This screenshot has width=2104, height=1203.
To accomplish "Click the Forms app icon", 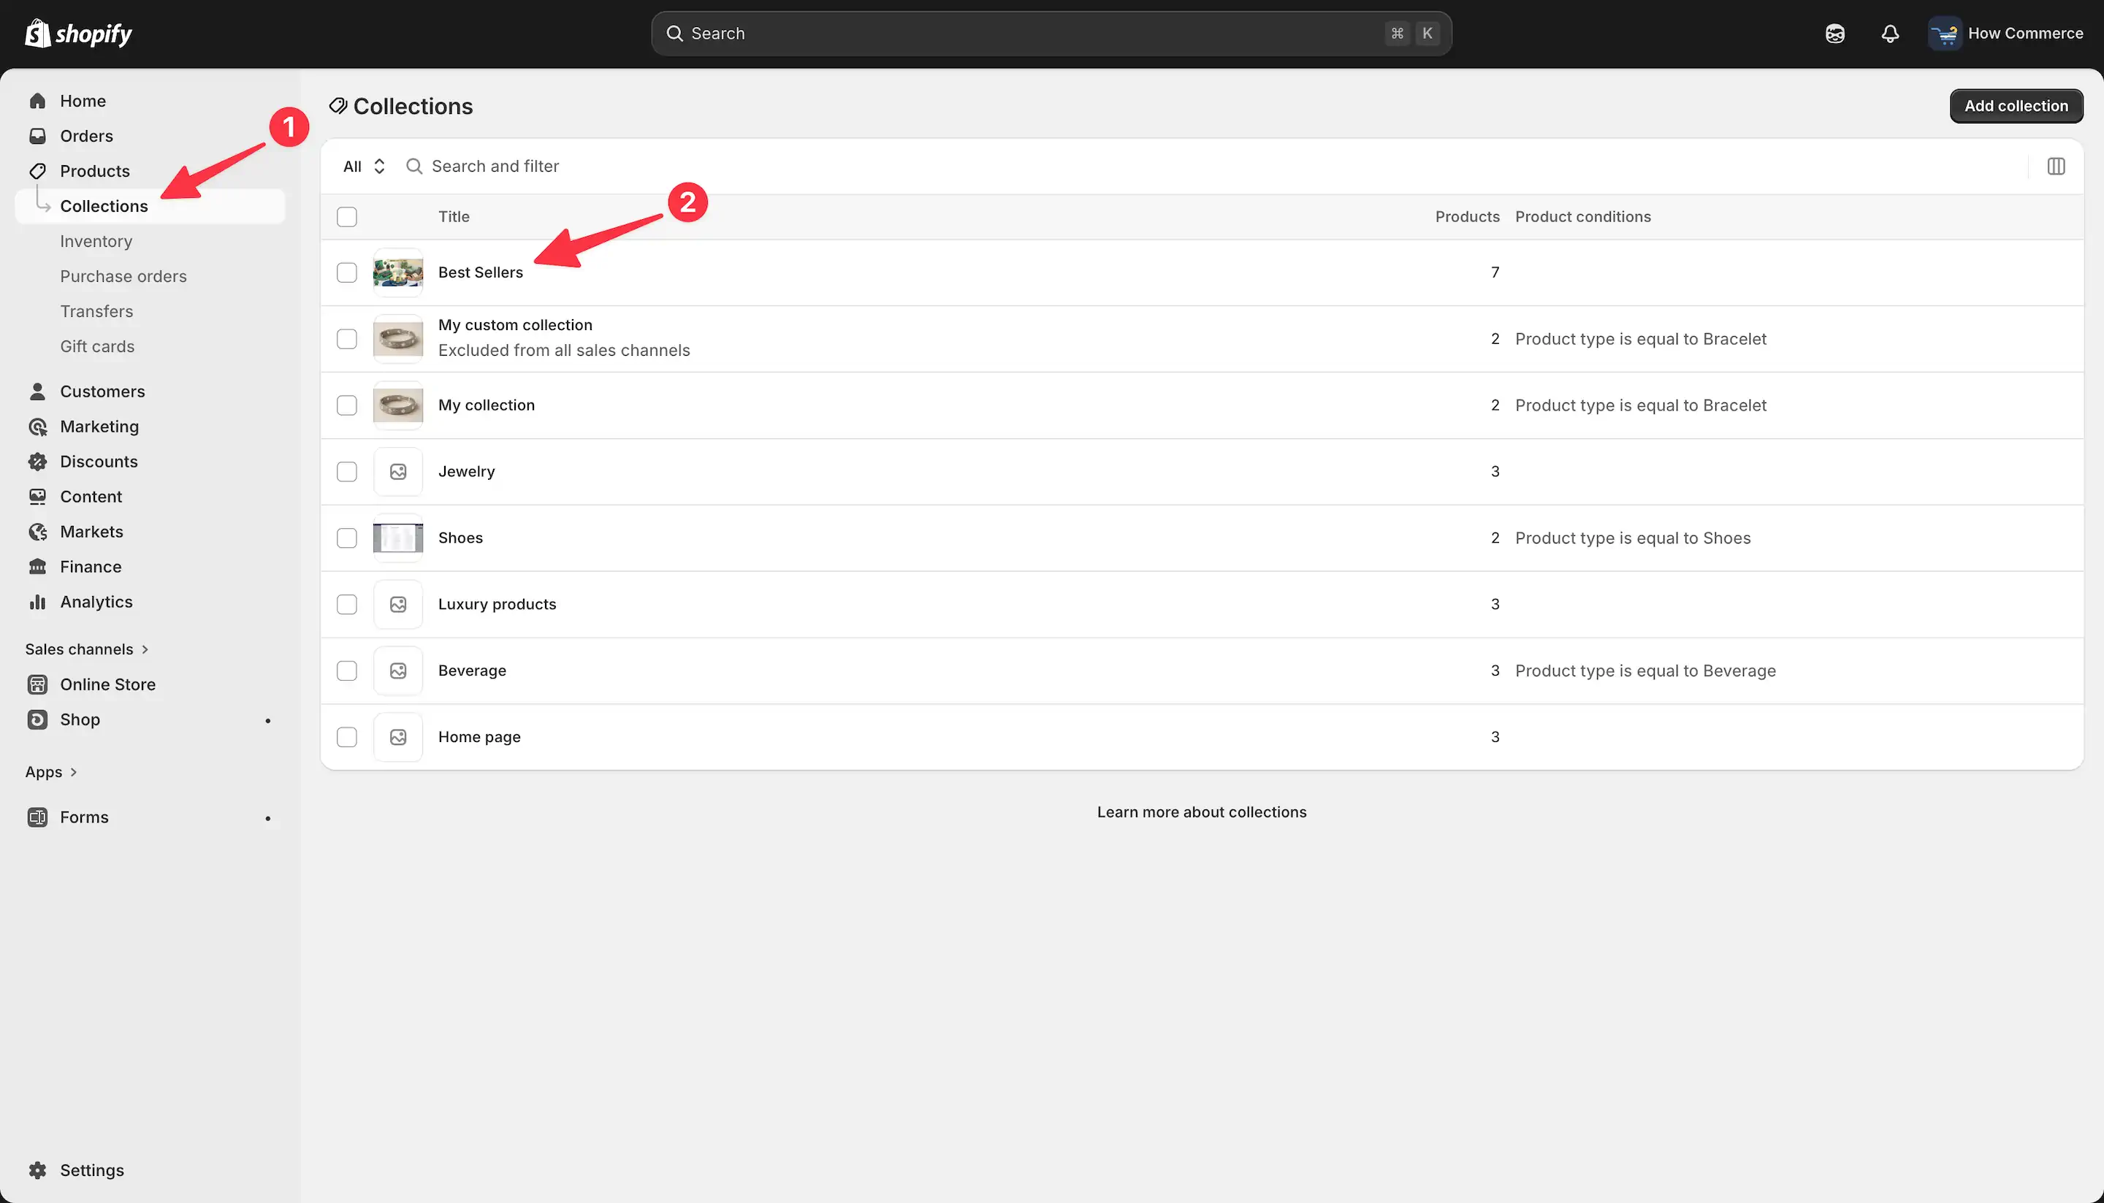I will 37,817.
